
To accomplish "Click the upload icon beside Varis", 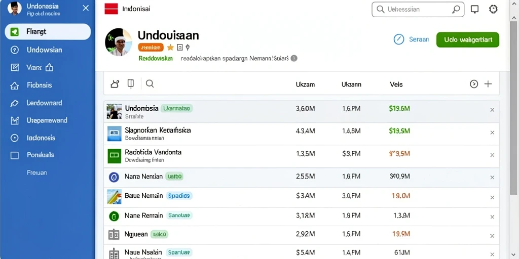I will coord(49,67).
